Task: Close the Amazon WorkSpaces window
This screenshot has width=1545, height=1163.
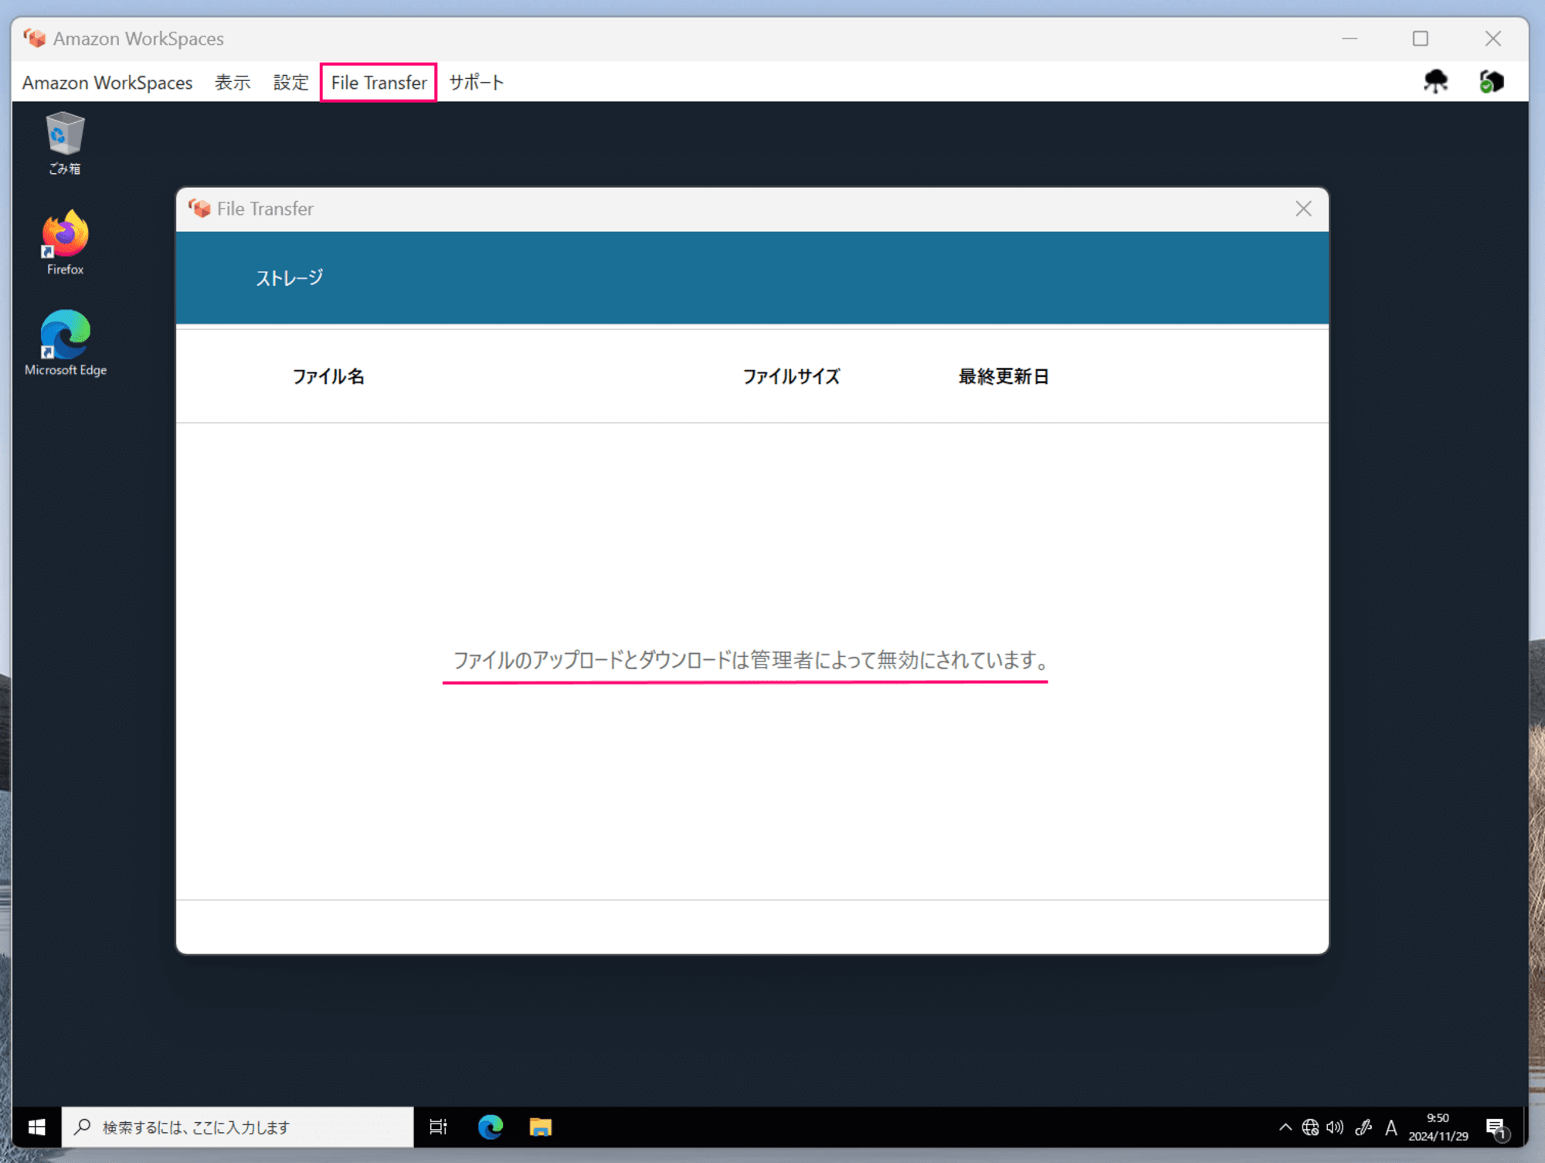Action: [x=1492, y=39]
